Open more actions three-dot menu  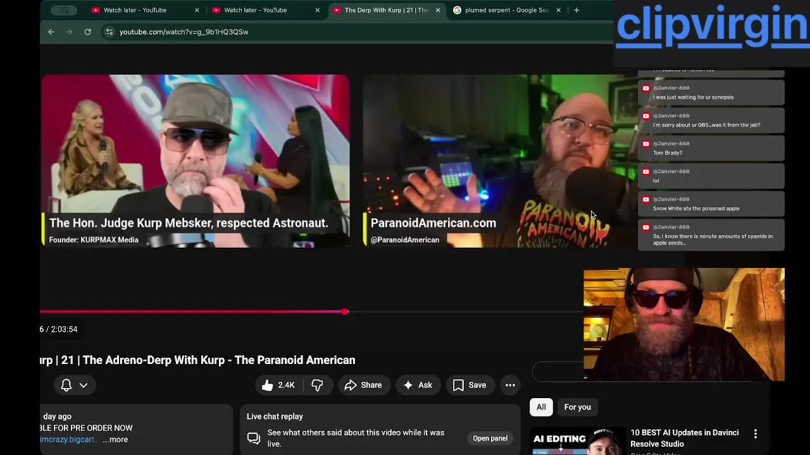click(x=510, y=385)
